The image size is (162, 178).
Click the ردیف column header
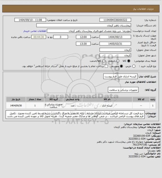pyautogui.click(x=153, y=99)
